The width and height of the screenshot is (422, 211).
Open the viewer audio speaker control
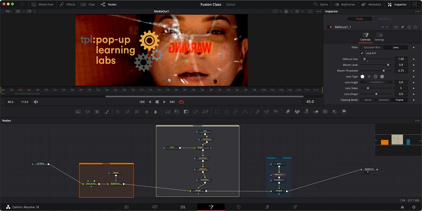(36, 102)
